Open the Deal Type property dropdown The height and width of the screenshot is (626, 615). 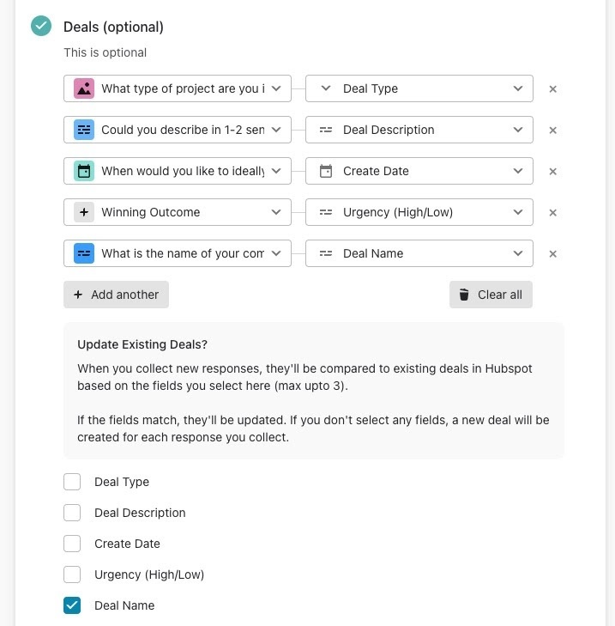point(419,88)
